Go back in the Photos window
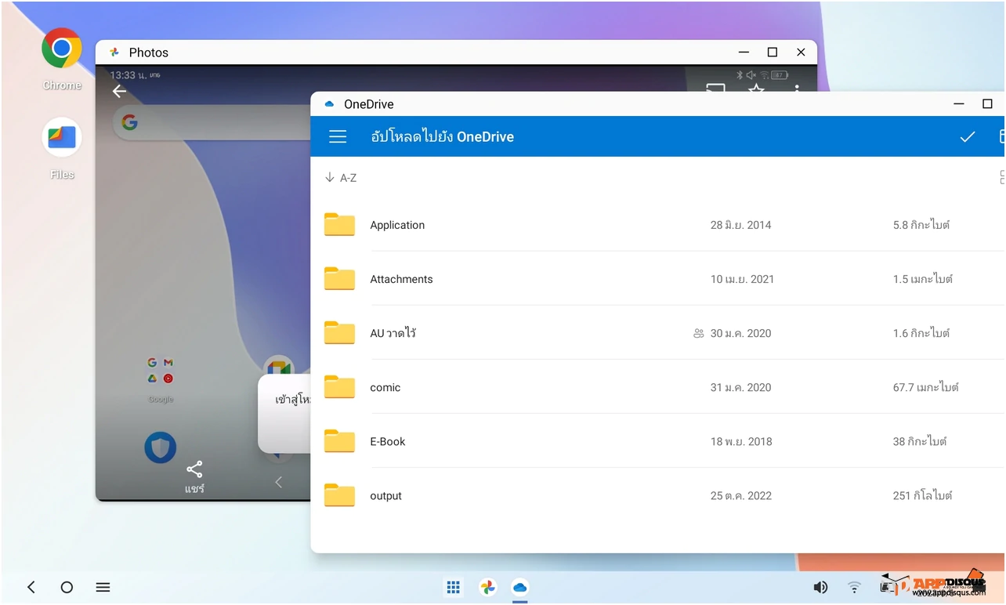The height and width of the screenshot is (605, 1006). [119, 91]
